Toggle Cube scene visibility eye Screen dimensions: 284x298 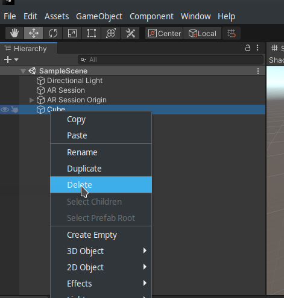point(5,110)
